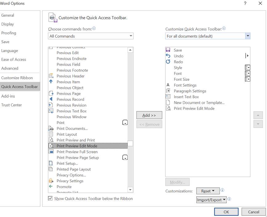Open the Reset dropdown button

click(208, 191)
